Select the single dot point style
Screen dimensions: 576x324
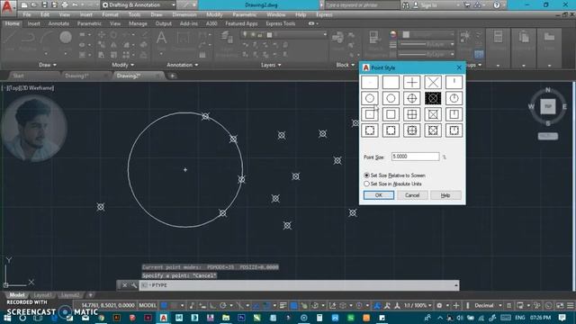370,82
